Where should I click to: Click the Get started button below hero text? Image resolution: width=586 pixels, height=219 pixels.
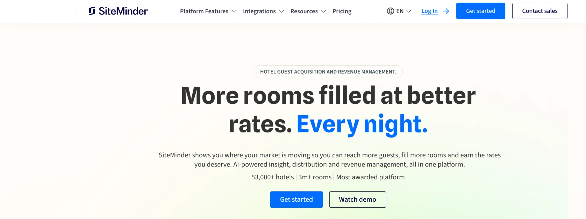(296, 199)
